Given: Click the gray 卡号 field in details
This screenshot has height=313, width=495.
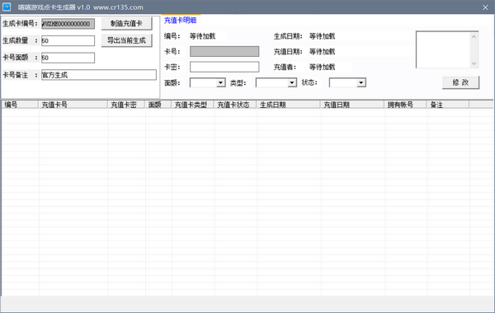Looking at the screenshot, I should click(224, 51).
